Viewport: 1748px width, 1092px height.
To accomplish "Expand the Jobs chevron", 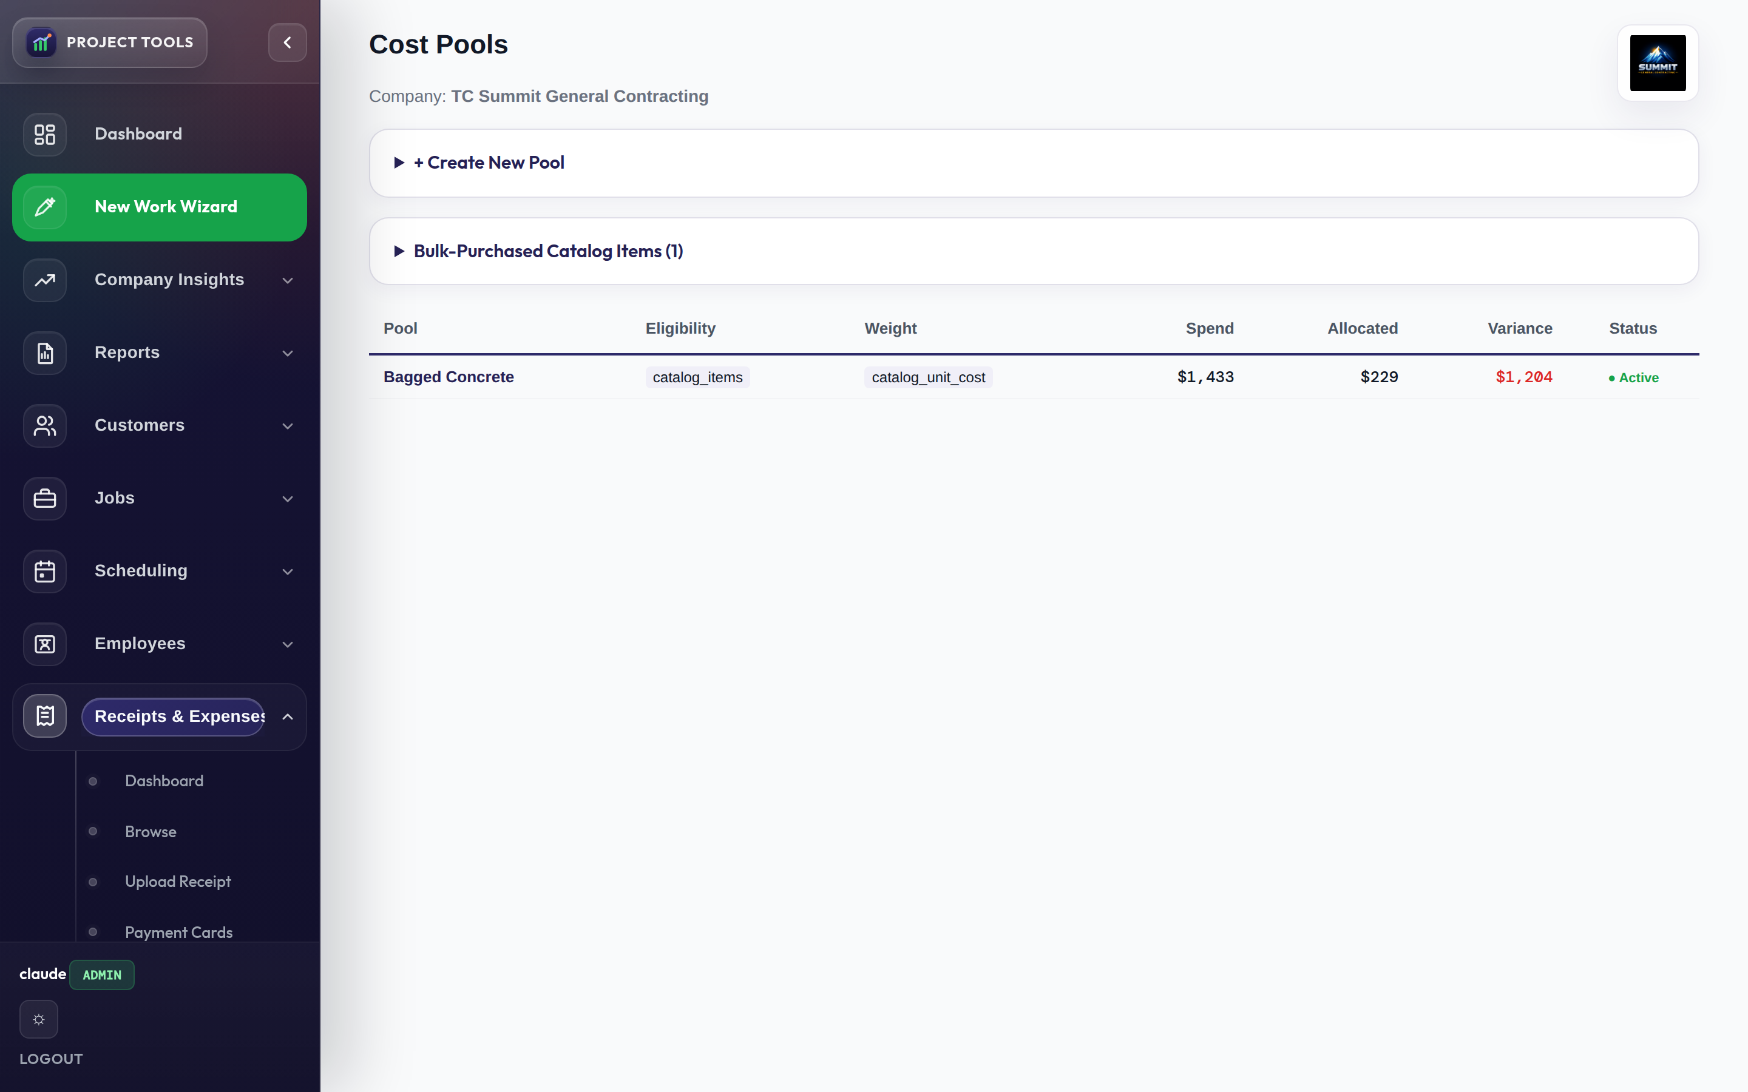I will [288, 499].
